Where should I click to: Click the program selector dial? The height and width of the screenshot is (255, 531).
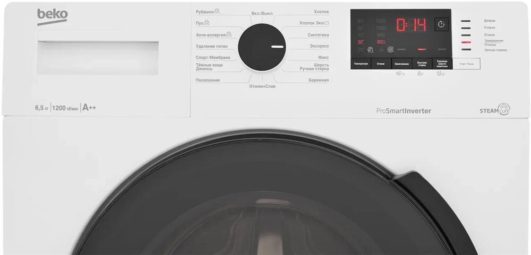click(262, 47)
